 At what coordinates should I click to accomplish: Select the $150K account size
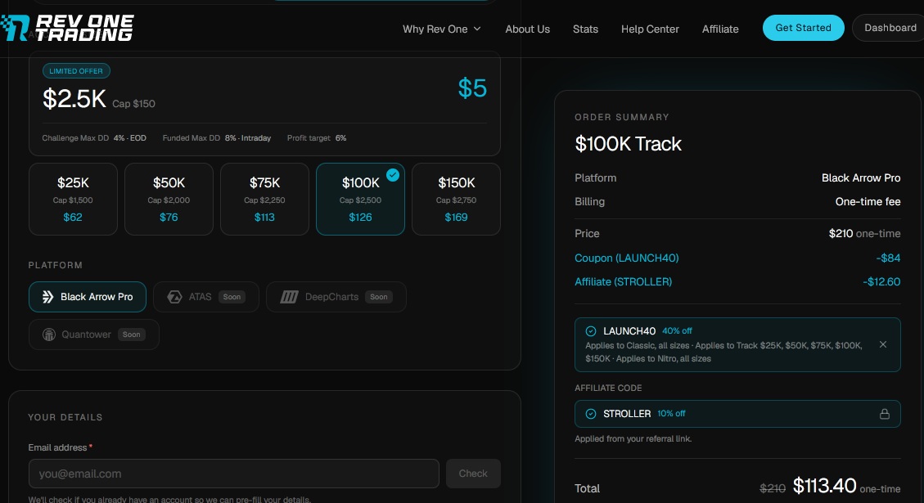point(456,199)
